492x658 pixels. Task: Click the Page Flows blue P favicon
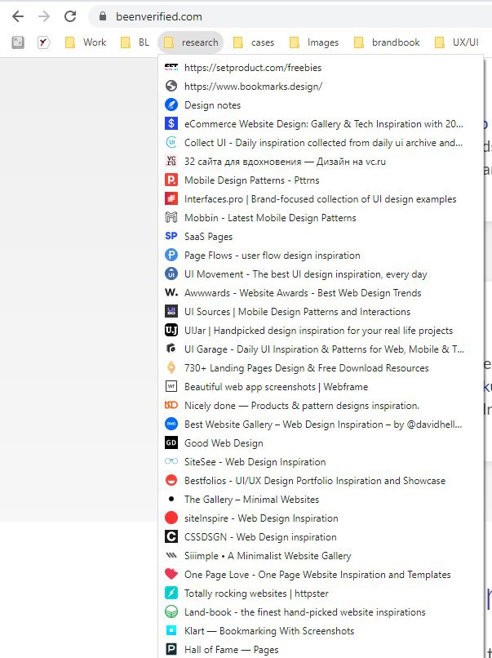pos(171,256)
